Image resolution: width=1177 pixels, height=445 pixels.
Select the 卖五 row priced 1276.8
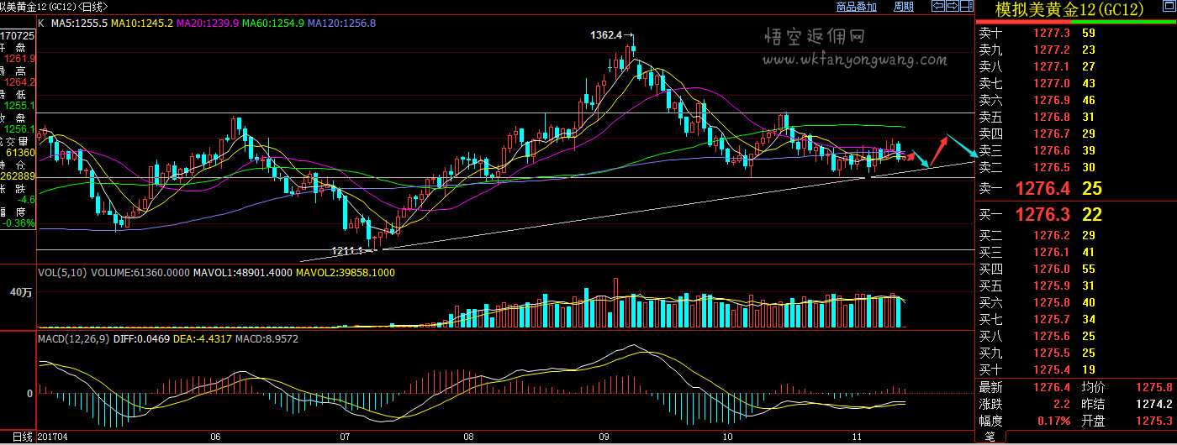(1075, 117)
